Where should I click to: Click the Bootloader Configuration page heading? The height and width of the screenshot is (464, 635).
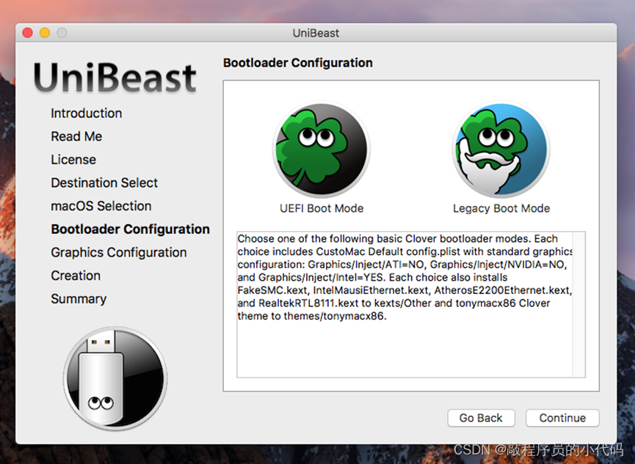[297, 63]
